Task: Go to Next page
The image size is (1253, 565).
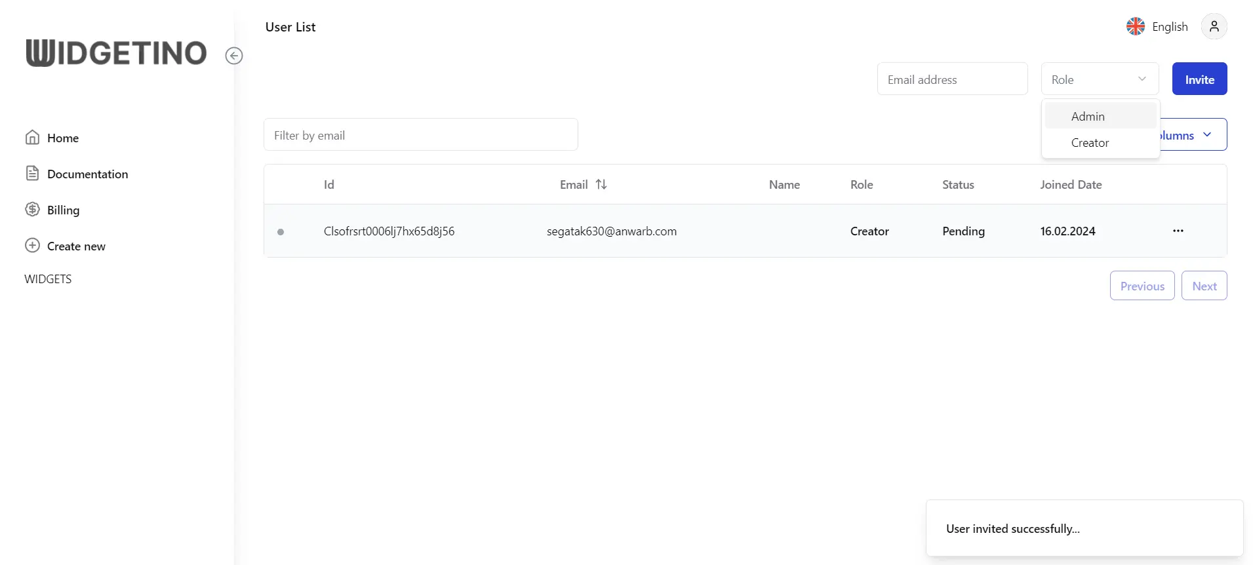Action: 1204,286
